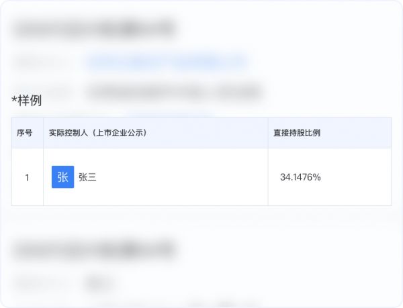The width and height of the screenshot is (403, 308).
Task: Open the 张三 controller name link
Action: pyautogui.click(x=87, y=177)
